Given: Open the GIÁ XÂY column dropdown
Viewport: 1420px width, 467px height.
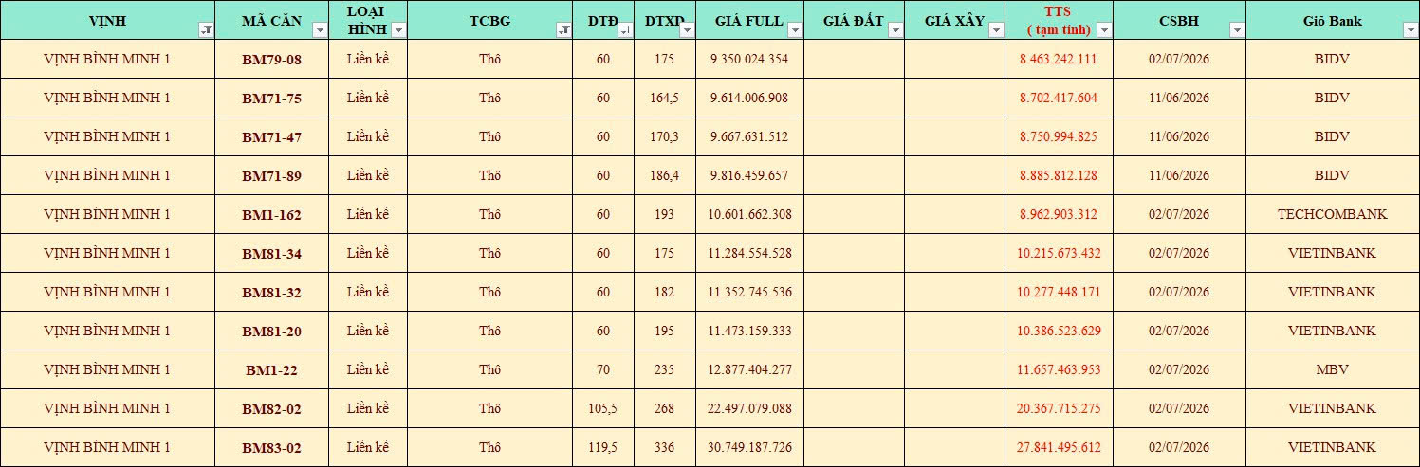Looking at the screenshot, I should [x=995, y=30].
